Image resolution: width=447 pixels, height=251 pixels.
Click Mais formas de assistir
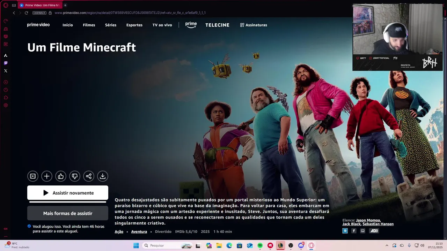(x=68, y=213)
